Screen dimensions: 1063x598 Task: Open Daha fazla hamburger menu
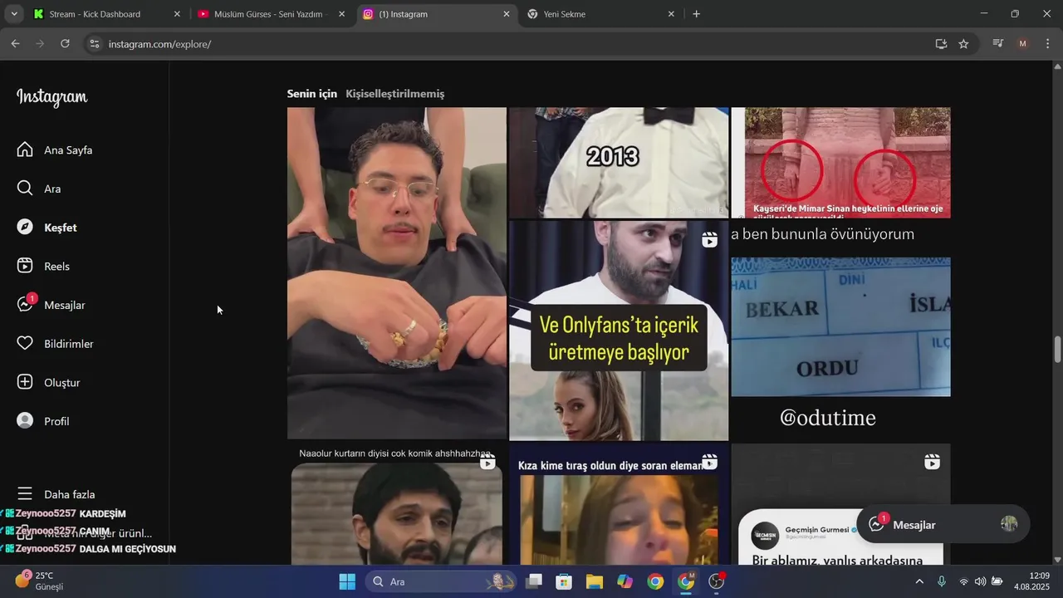(x=25, y=494)
